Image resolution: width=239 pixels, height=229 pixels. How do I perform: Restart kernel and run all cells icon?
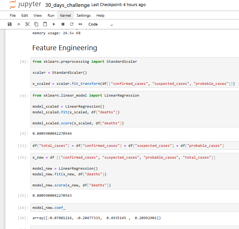(x=80, y=24)
